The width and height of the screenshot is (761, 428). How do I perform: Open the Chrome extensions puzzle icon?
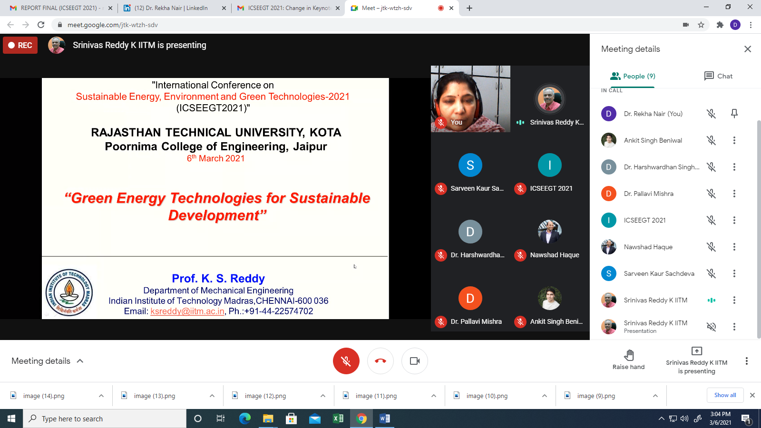[720, 25]
